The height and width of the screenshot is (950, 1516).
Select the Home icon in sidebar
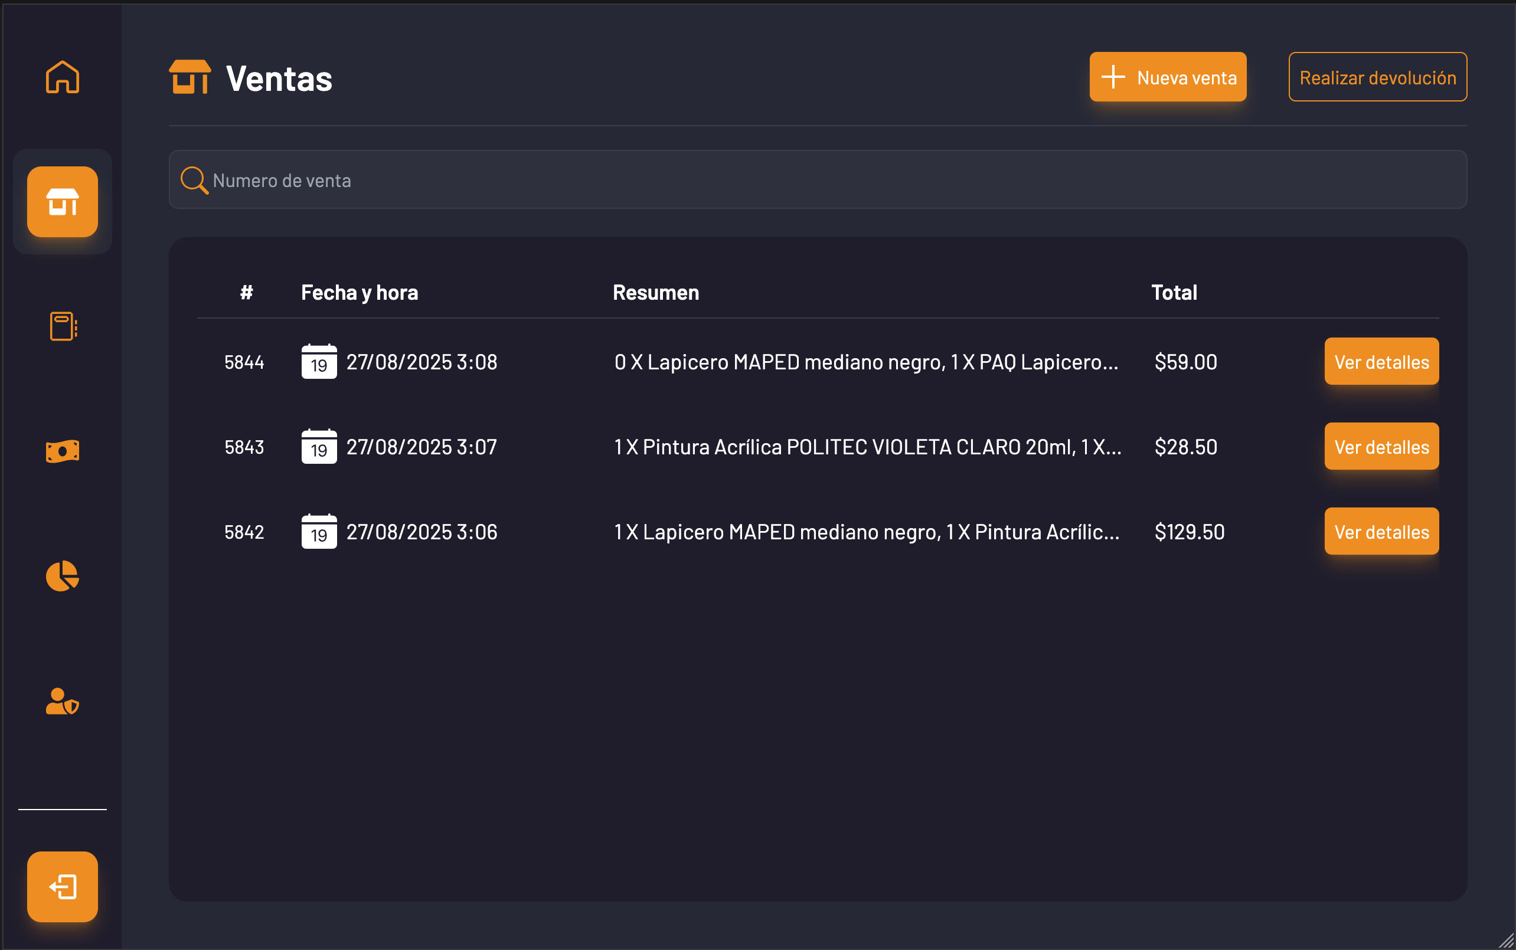[x=61, y=77]
